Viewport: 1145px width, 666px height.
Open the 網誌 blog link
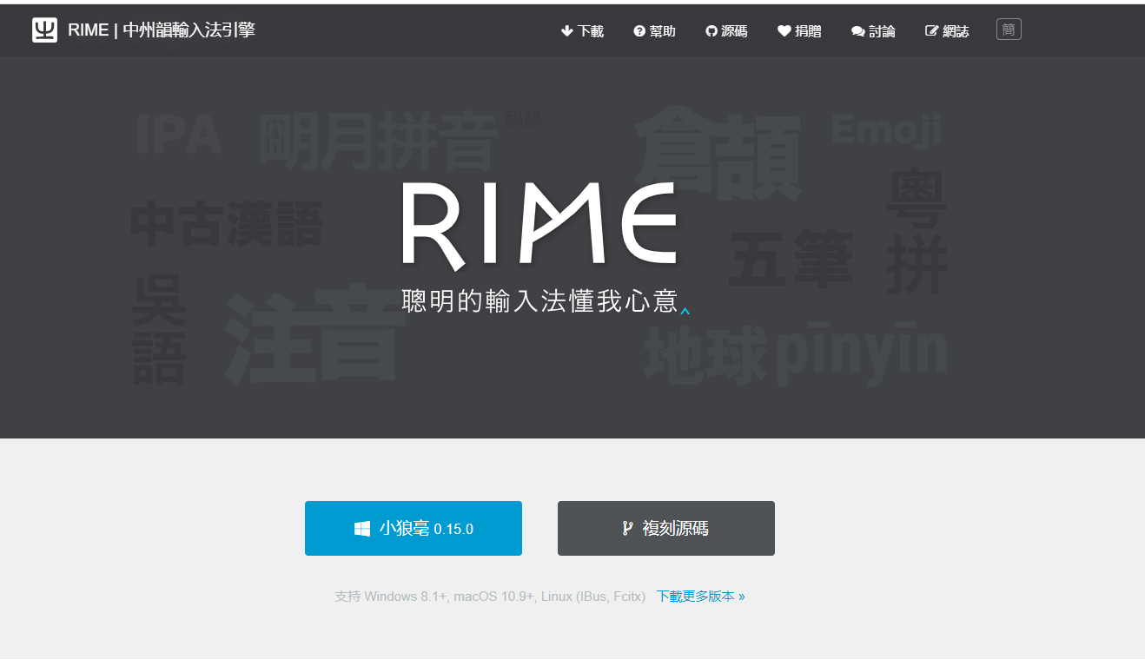[947, 31]
